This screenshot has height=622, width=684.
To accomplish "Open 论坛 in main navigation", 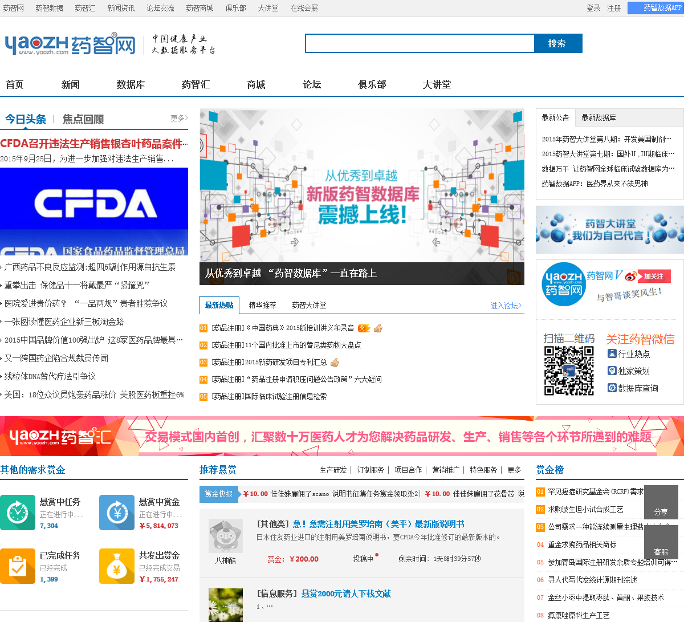I will pos(312,84).
